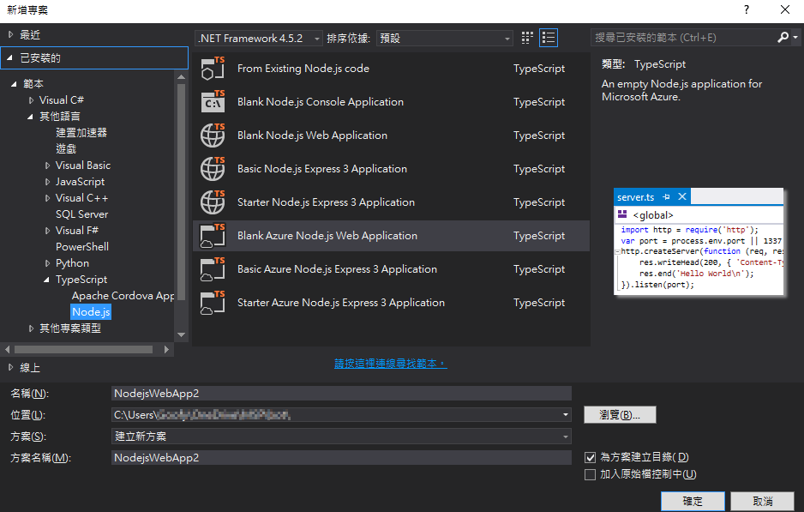
Task: Open the solution dropdown
Action: pos(341,436)
